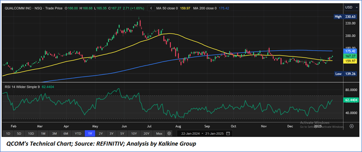Select the 5Y time range
The width and height of the screenshot is (362, 152).
(122, 133)
